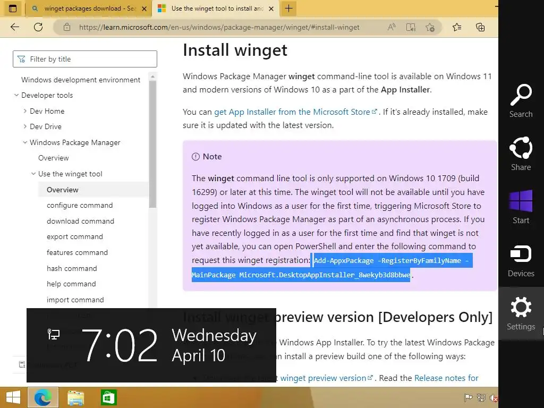Open immersive reader icon
The width and height of the screenshot is (544, 408).
coord(411,27)
